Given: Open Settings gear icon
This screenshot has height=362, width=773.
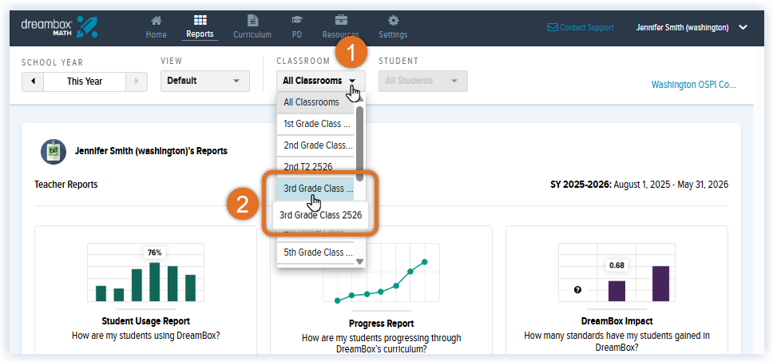Looking at the screenshot, I should pyautogui.click(x=393, y=21).
